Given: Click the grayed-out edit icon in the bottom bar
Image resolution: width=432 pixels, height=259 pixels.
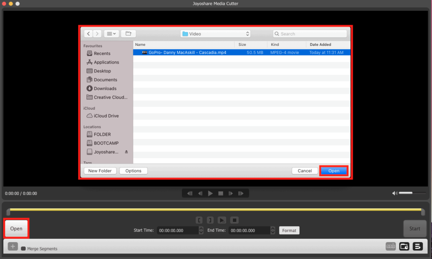Looking at the screenshot, I should pos(391,246).
